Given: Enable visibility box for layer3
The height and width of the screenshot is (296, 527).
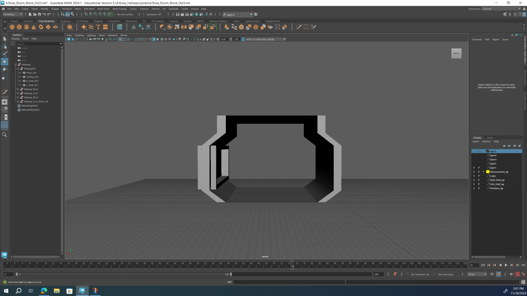Looking at the screenshot, I should pos(474,159).
